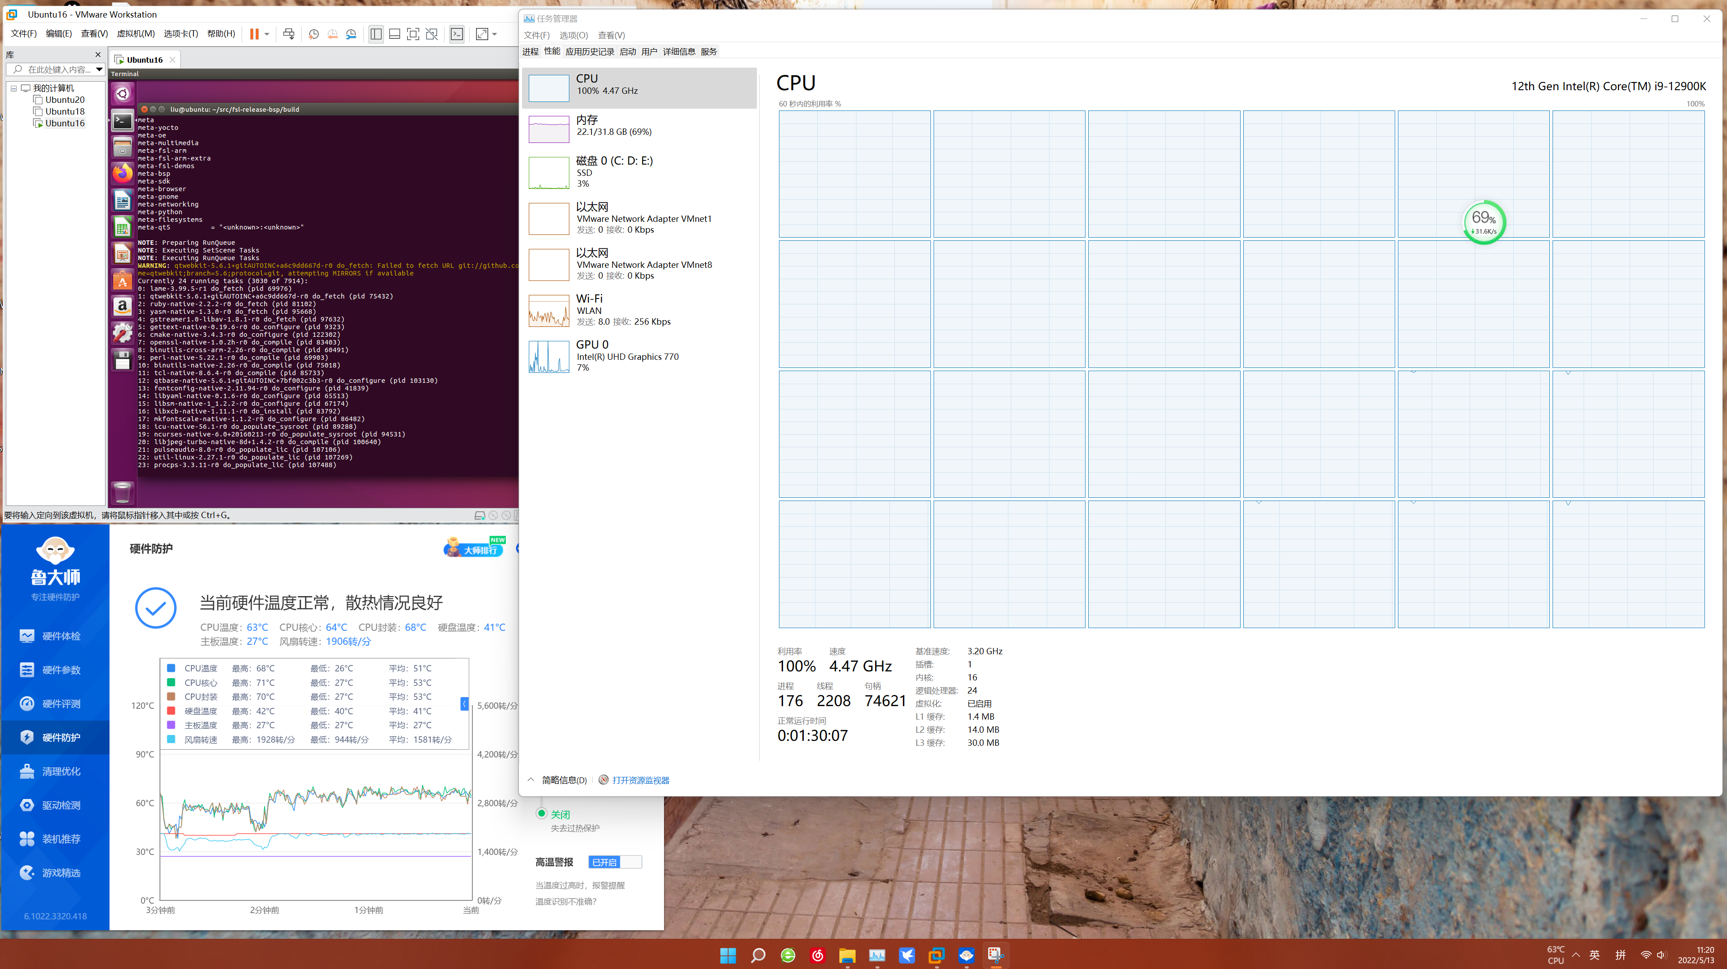Viewport: 1727px width, 969px height.
Task: Click send Ctrl+Alt+Del icon in VMware toolbar
Action: click(289, 33)
